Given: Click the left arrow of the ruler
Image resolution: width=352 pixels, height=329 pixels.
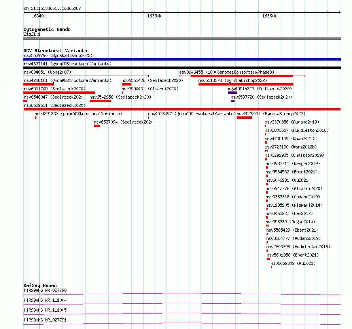Looking at the screenshot, I should pyautogui.click(x=25, y=13).
